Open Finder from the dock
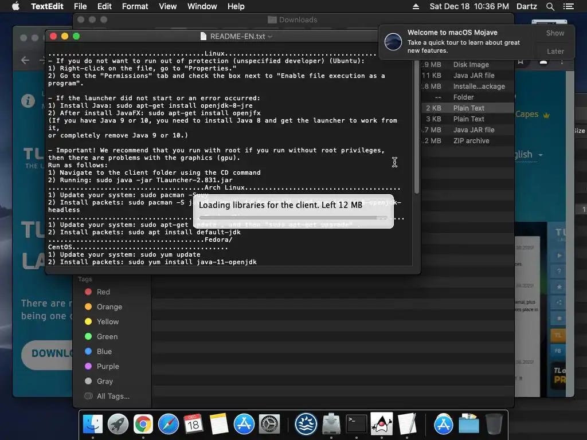Screen dimensions: 587x440 [92, 424]
